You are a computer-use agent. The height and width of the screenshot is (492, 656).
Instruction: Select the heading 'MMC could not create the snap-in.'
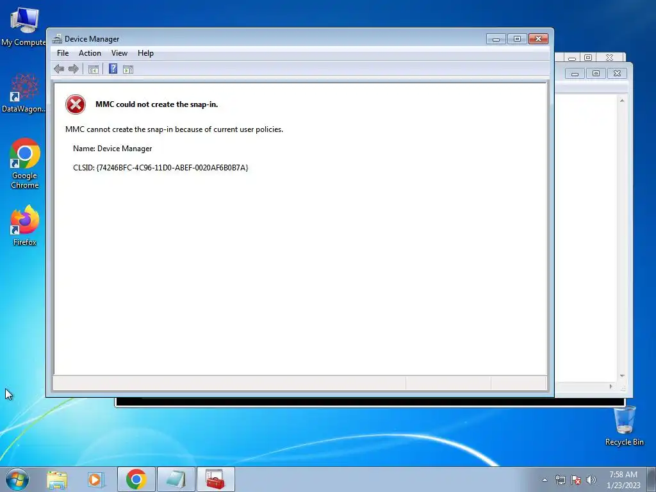click(x=157, y=104)
